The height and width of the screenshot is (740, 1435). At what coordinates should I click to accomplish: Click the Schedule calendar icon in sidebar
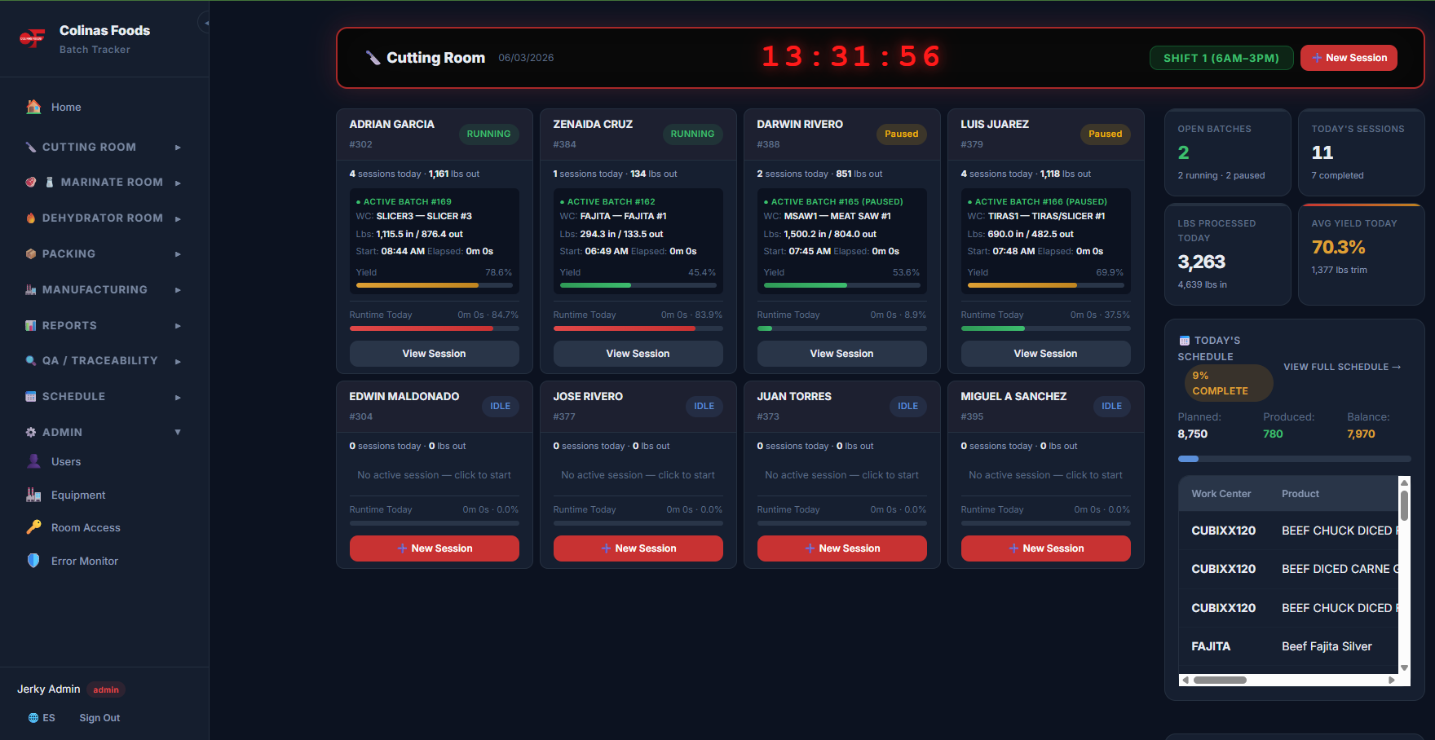(x=31, y=397)
